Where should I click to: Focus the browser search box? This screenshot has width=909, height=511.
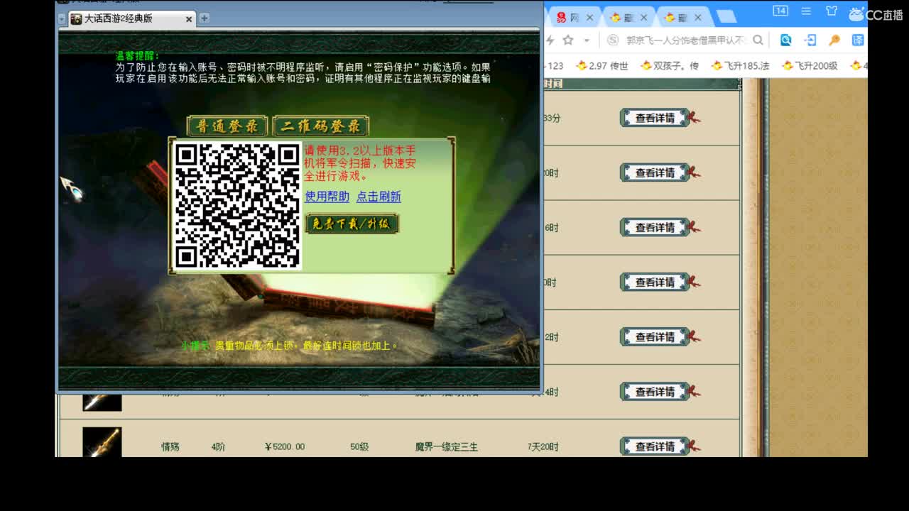(x=685, y=40)
